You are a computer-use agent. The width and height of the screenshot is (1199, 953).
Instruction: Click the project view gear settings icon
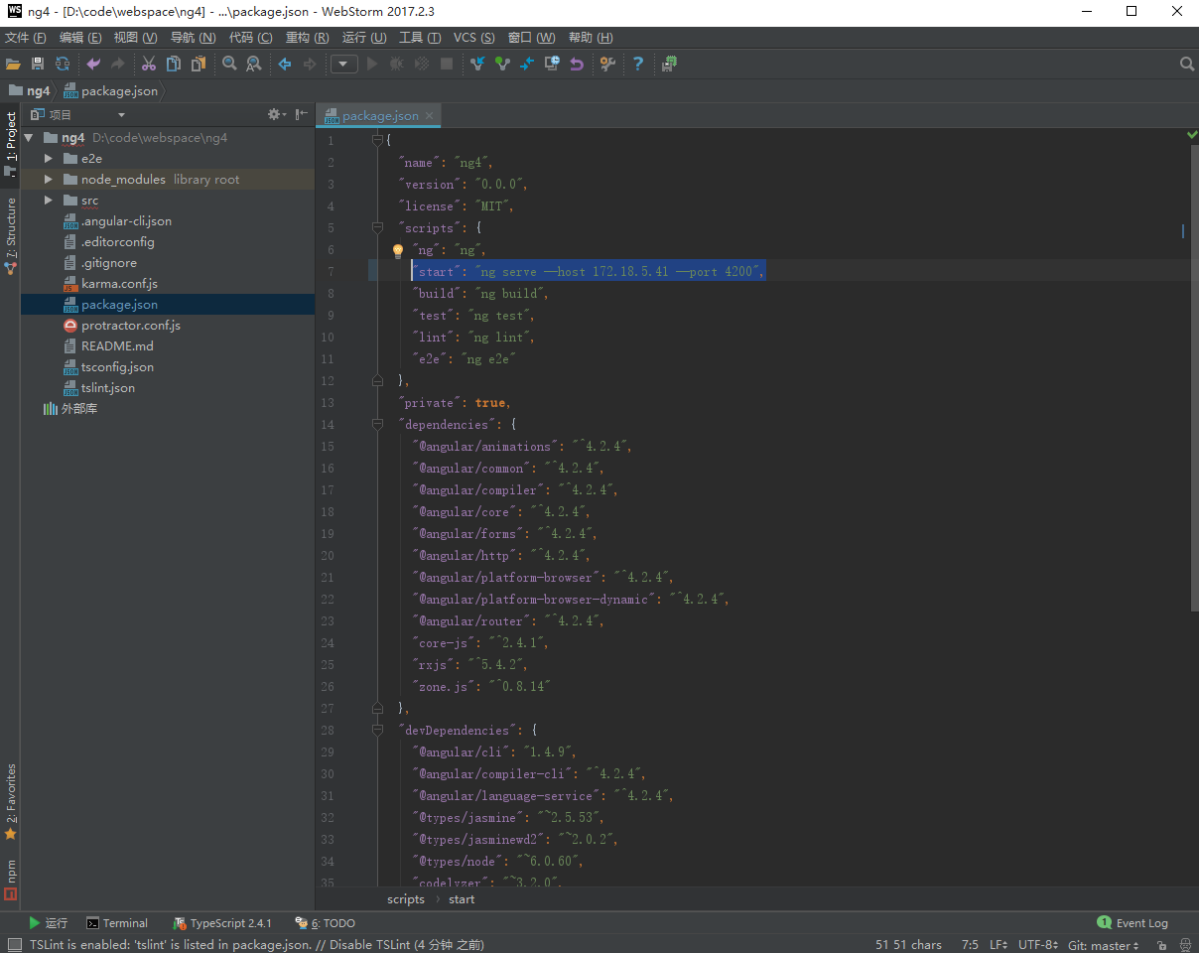(276, 115)
